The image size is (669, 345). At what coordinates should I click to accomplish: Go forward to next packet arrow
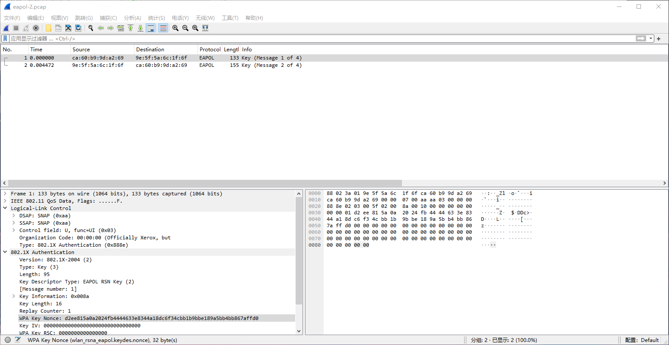111,28
